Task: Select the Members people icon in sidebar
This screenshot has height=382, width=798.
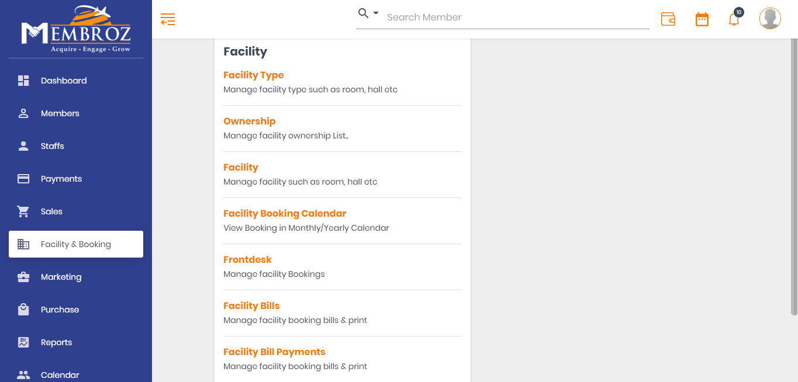Action: (23, 113)
